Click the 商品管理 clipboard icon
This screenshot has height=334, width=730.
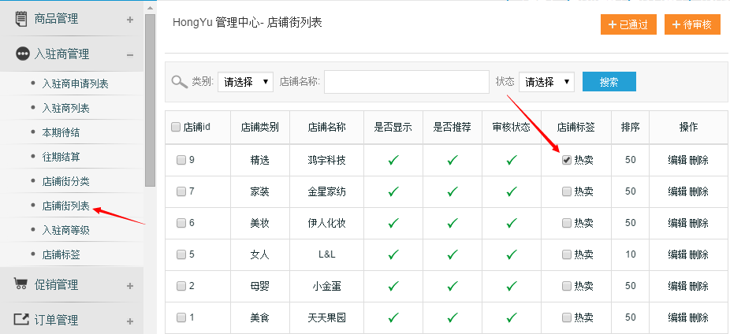pos(21,19)
